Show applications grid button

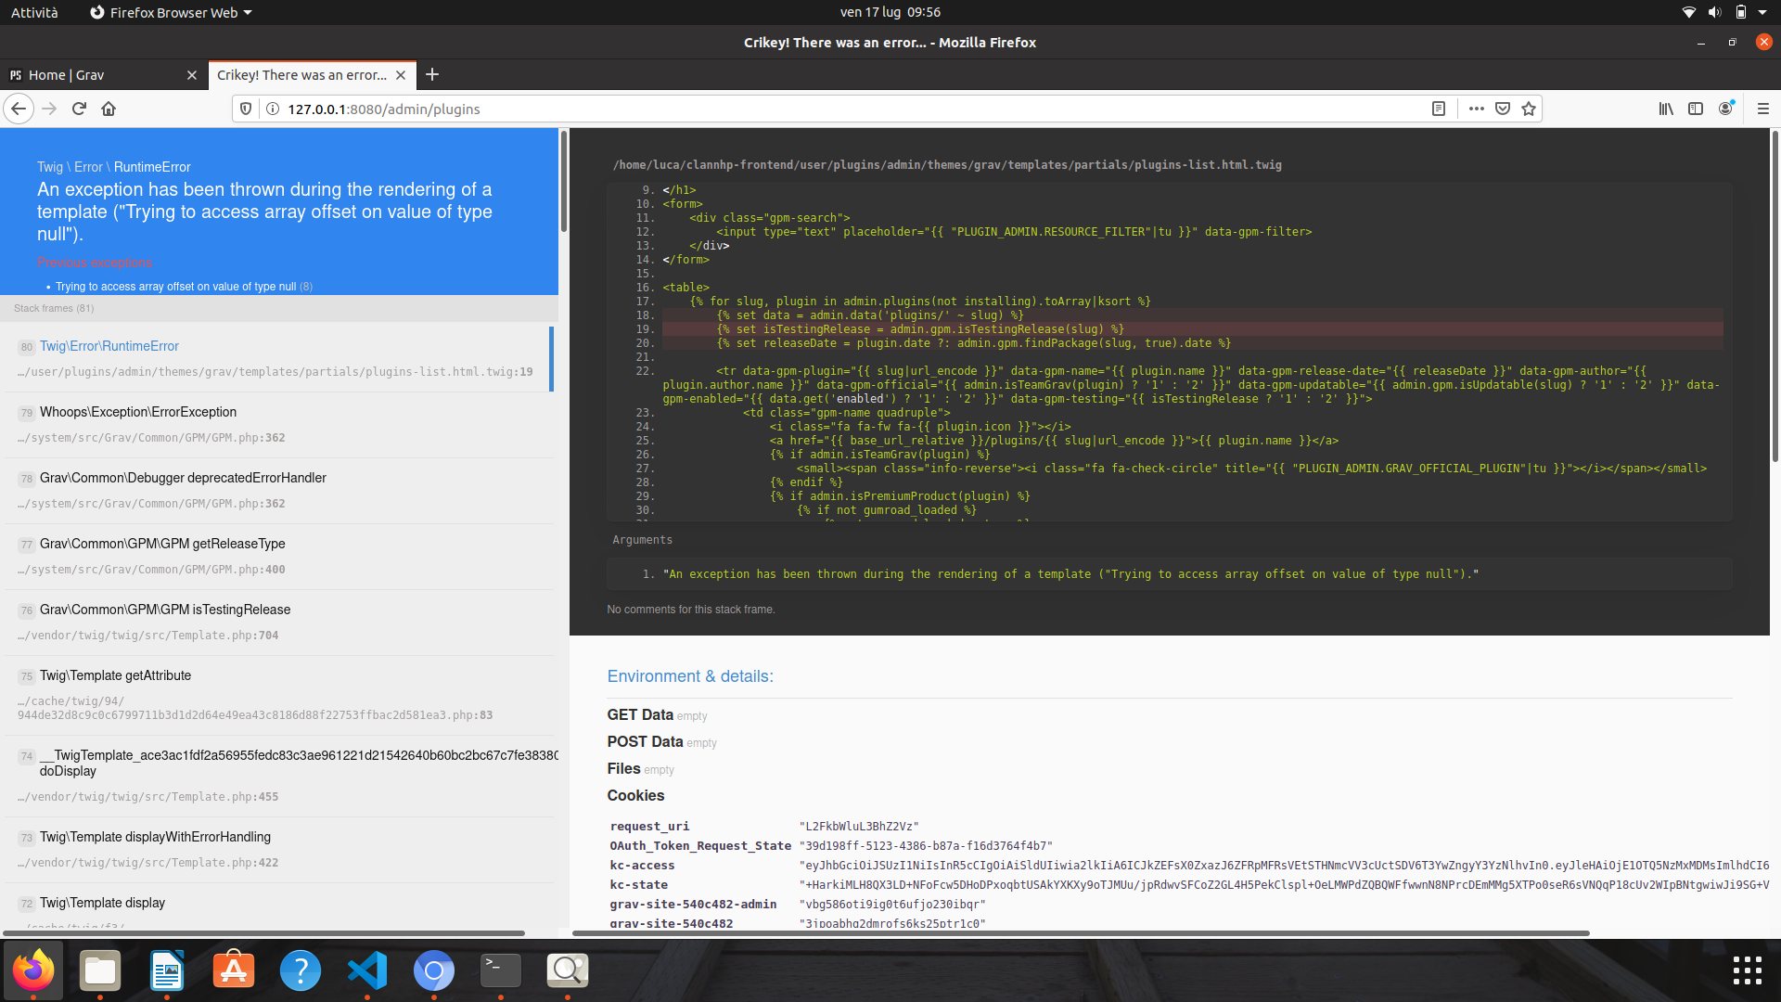click(x=1748, y=970)
